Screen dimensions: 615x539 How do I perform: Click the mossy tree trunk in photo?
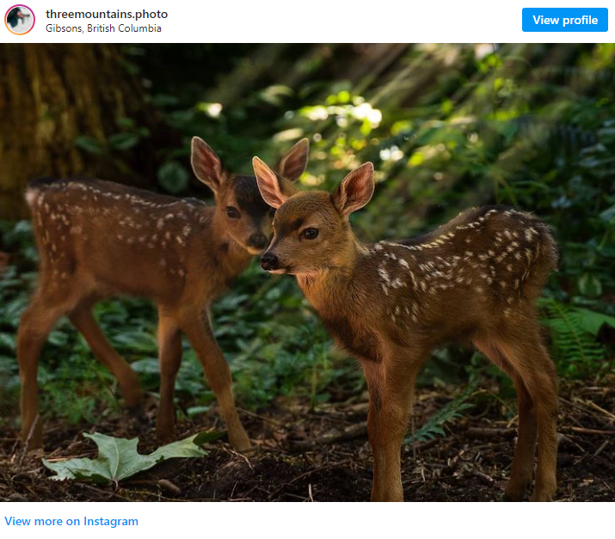coord(58,118)
